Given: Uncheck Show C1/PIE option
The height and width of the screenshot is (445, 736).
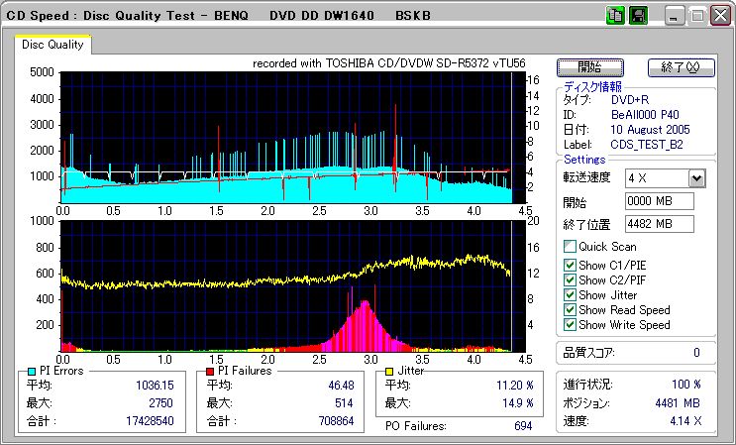Looking at the screenshot, I should pos(570,265).
